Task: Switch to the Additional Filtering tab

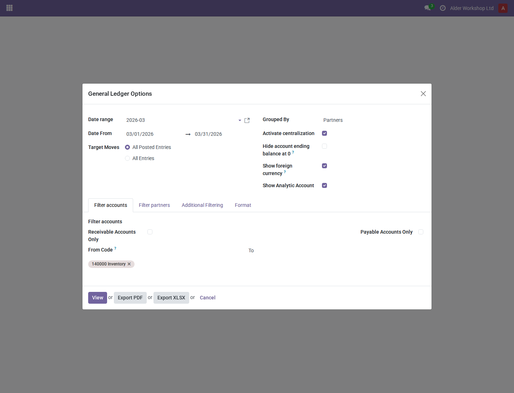Action: tap(202, 205)
